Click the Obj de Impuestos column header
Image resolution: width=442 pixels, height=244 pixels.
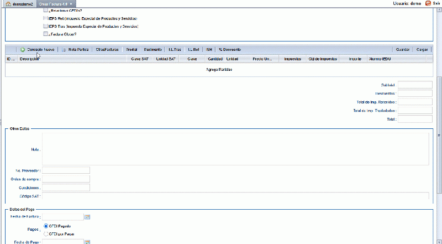coord(323,59)
